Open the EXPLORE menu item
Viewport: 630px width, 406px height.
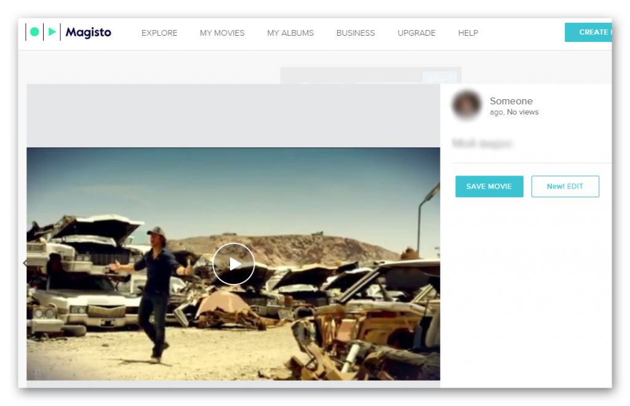[x=159, y=33]
